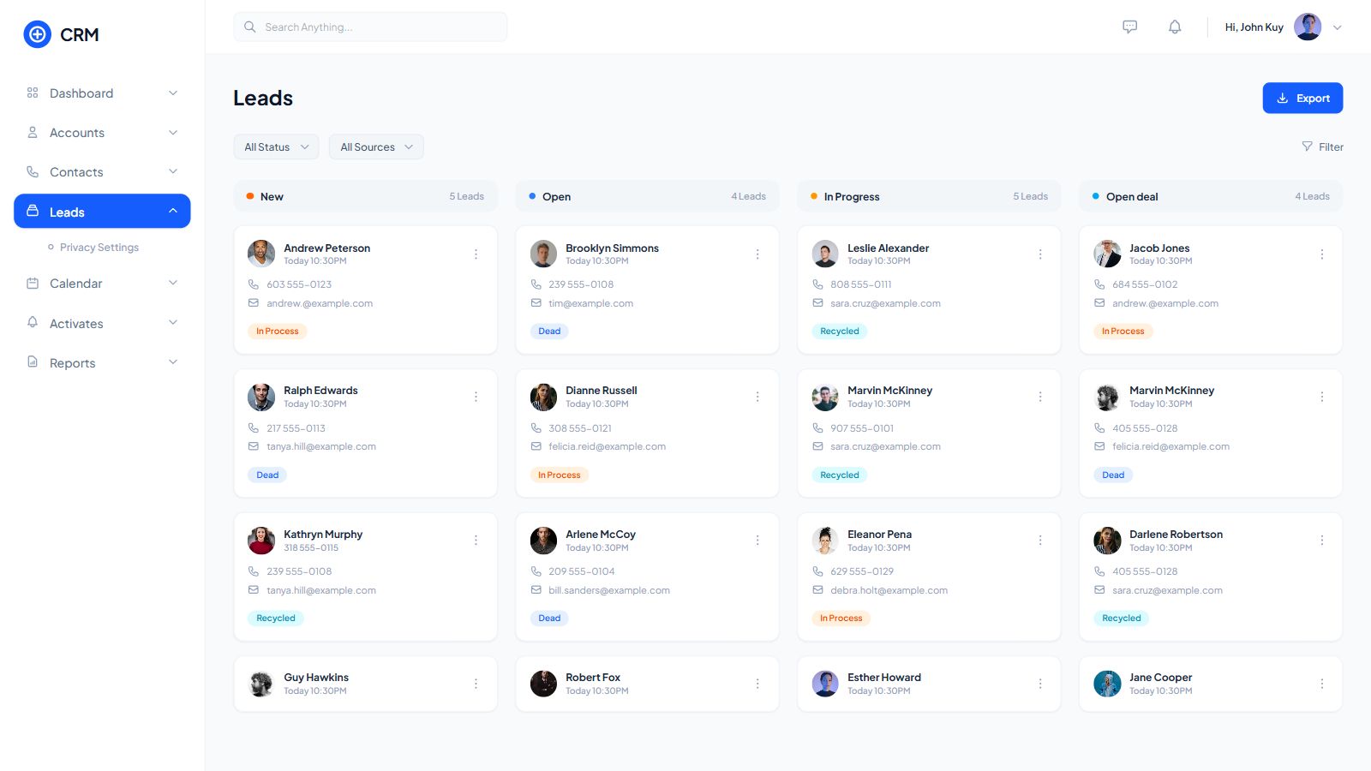
Task: Open Dianne Russell card options menu
Action: 757,397
